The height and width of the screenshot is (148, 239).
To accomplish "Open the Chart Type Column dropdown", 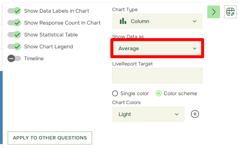I will pyautogui.click(x=157, y=21).
